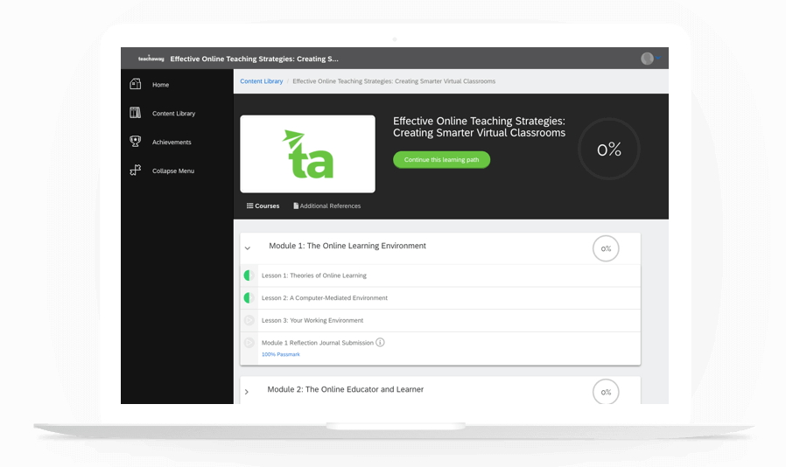Click Module 1 Reflection Journal status circle
The image size is (786, 467).
249,343
